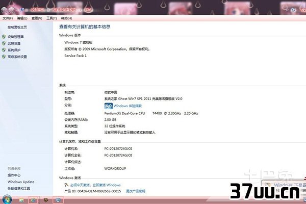
Task: Open Windows Update link in sidebar
Action: coord(21,182)
